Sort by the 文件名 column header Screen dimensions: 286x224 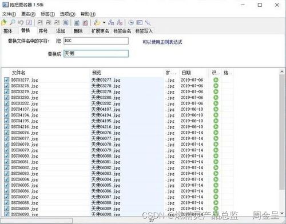[50, 73]
